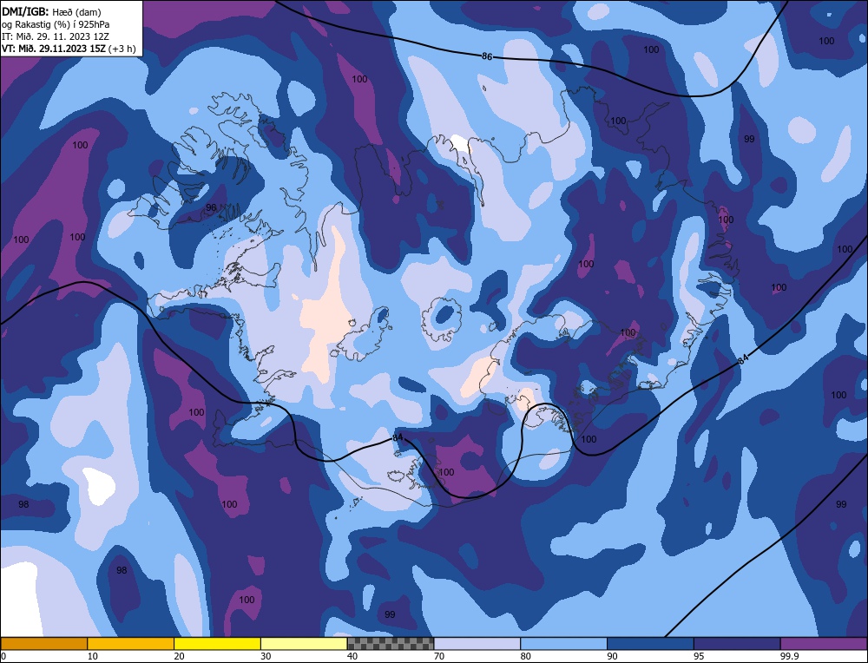Click the "VT: Mið. 29.11.2023 15Z (+3 h)" line

pyautogui.click(x=69, y=48)
